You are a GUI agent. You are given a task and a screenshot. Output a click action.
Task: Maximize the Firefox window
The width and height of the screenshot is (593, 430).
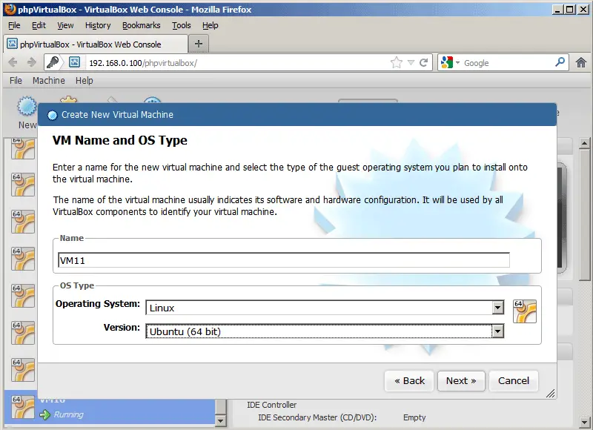pyautogui.click(x=569, y=10)
